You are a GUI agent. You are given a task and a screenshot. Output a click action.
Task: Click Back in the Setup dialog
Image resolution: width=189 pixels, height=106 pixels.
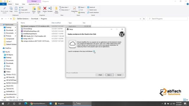100,75
